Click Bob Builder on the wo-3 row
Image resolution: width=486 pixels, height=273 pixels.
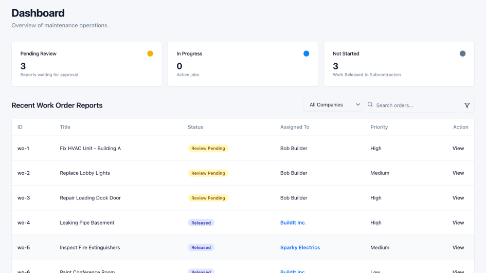pos(294,198)
